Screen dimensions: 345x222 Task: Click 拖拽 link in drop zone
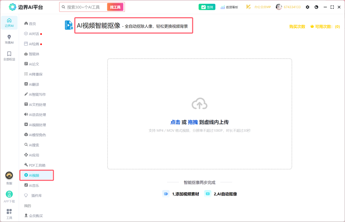pos(193,122)
